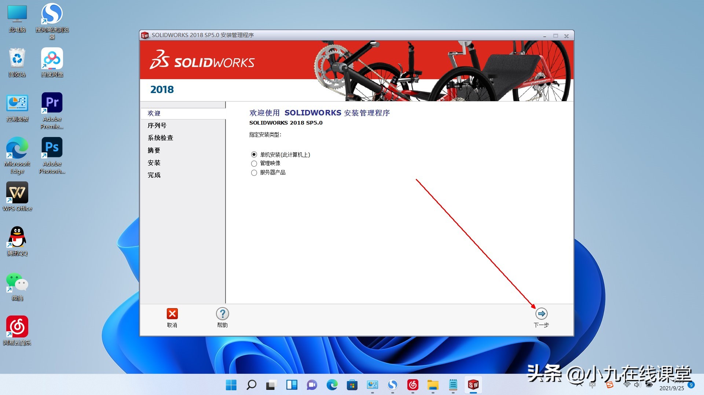Click the SOLIDWORKS icon in the taskbar
This screenshot has height=395, width=704.
(473, 385)
